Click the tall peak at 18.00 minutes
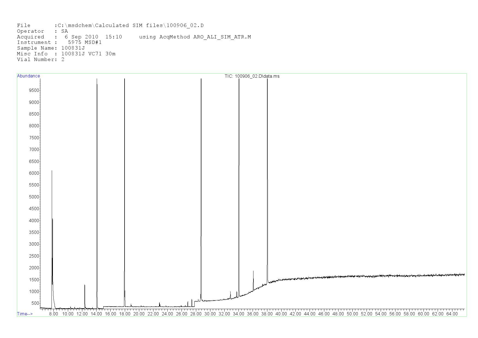This screenshot has height=338, width=478. pyautogui.click(x=125, y=80)
